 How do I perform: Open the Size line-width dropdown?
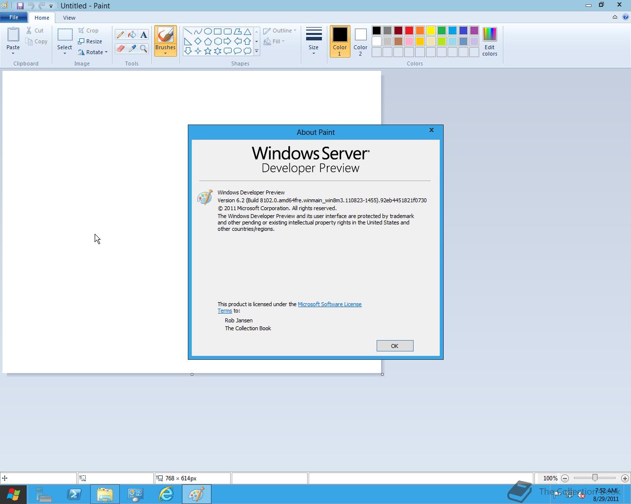pos(314,42)
